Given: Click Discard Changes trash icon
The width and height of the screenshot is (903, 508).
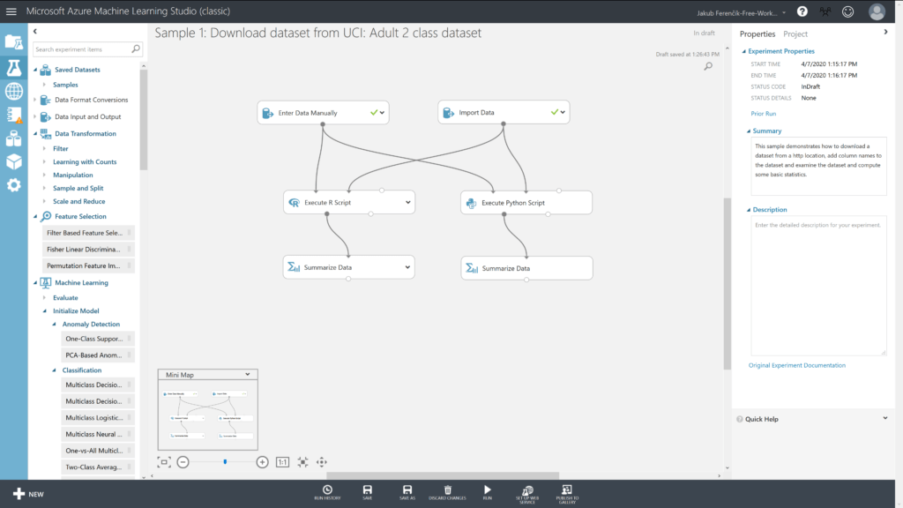Looking at the screenshot, I should [447, 492].
